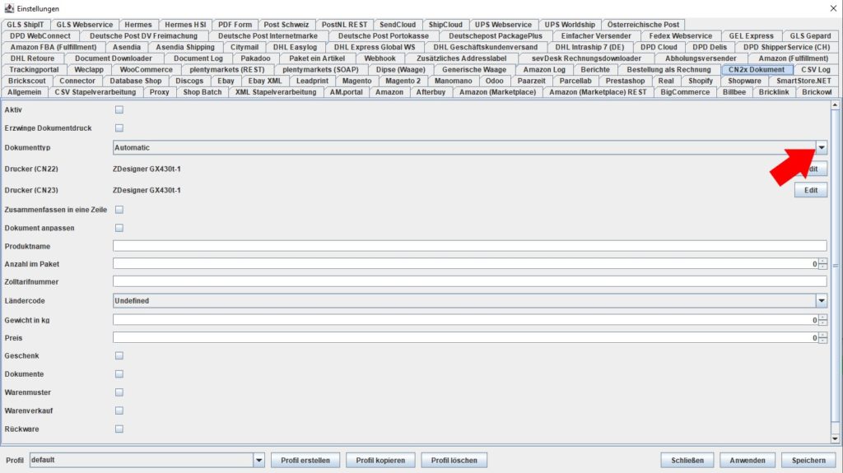This screenshot has width=843, height=473.
Task: Open the Trackingportal tab
Action: [34, 70]
